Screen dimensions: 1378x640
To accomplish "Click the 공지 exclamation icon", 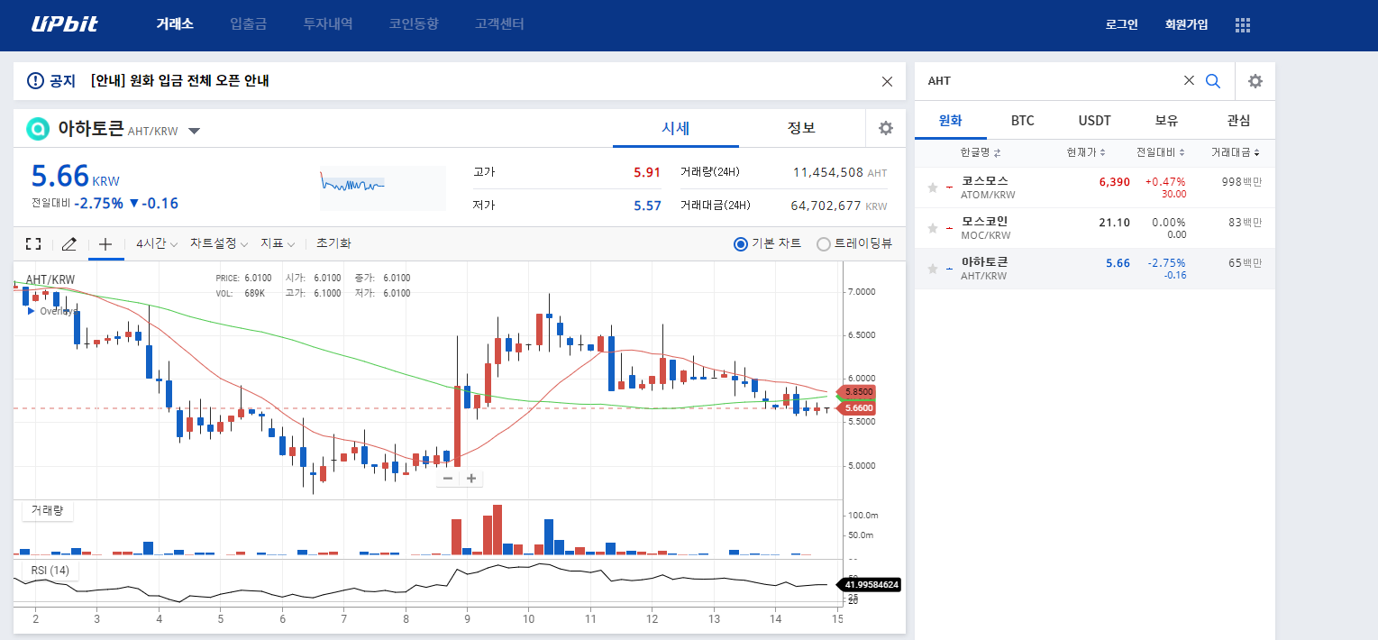I will pos(35,81).
